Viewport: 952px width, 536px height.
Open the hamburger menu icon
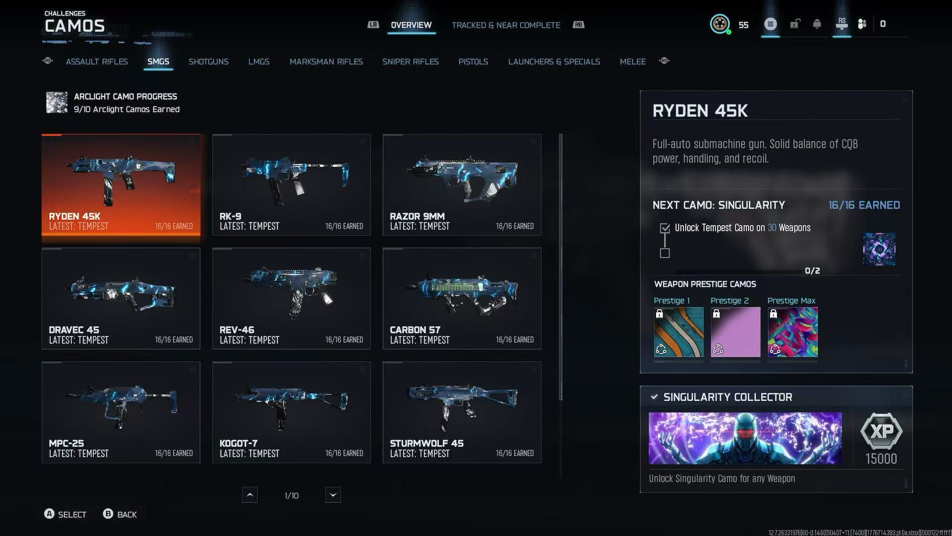pyautogui.click(x=770, y=24)
